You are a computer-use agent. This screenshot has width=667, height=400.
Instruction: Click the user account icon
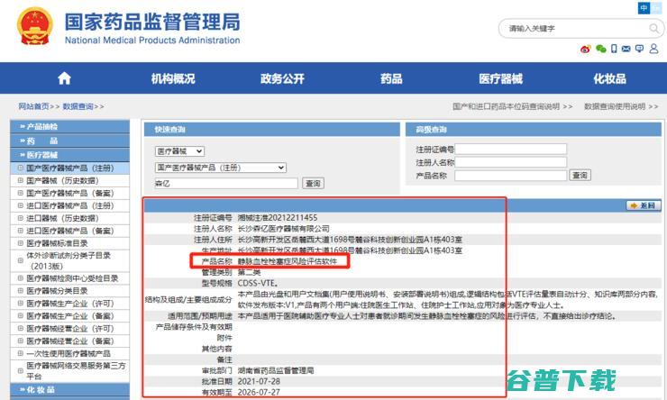point(653,49)
